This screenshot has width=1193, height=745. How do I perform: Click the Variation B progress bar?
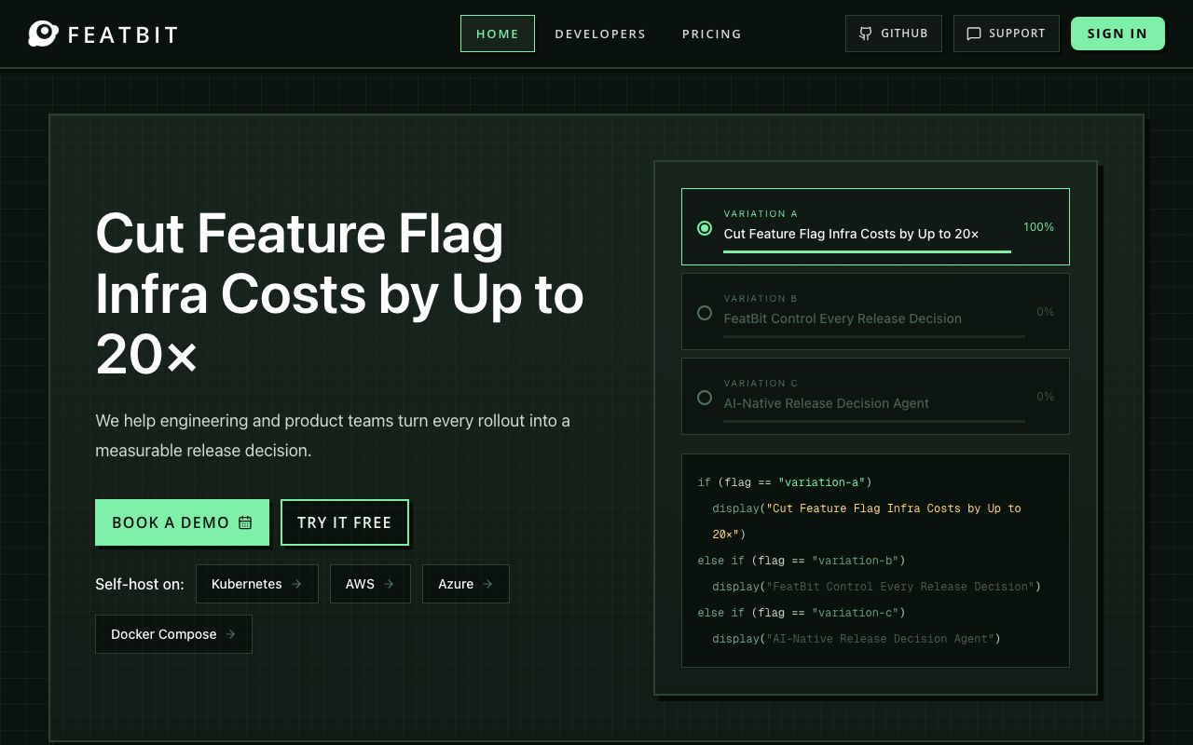click(874, 336)
